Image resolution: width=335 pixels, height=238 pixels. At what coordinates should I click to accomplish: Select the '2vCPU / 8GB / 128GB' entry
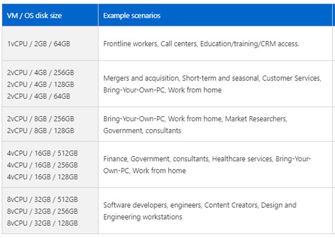point(40,131)
